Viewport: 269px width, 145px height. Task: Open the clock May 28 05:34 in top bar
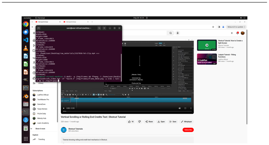coord(139,18)
